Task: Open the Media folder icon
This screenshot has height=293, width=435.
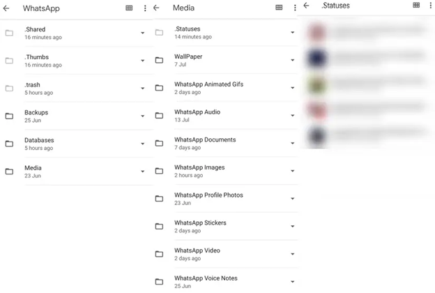Action: tap(9, 172)
